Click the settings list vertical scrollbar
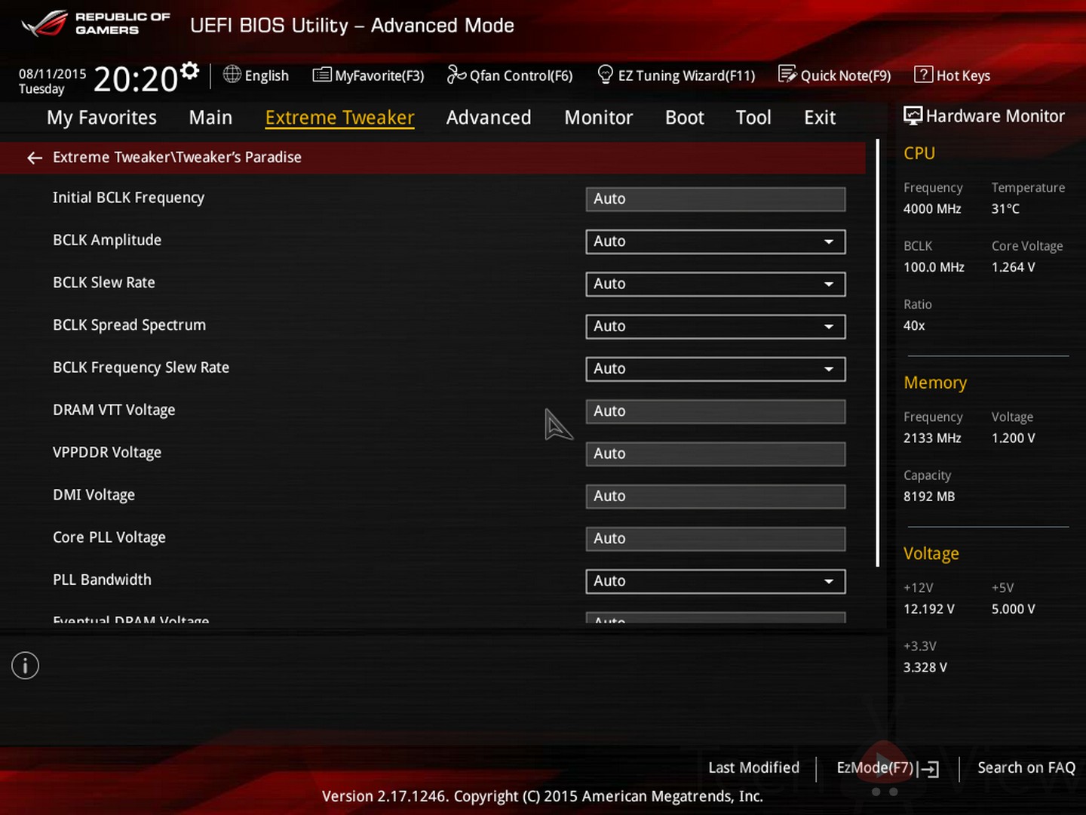Screen dimensions: 1086x815 coord(878,352)
